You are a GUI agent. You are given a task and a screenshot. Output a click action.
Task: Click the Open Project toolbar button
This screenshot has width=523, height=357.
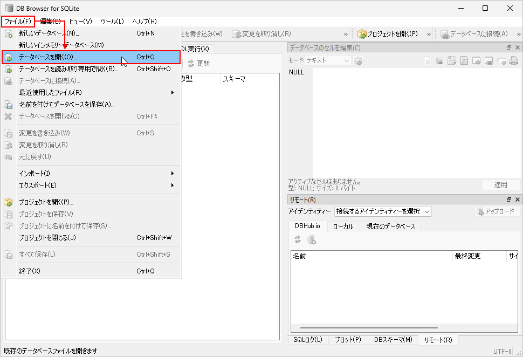[x=387, y=34]
